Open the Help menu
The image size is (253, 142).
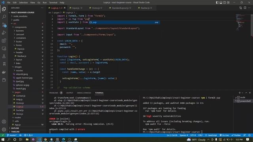tap(62, 3)
